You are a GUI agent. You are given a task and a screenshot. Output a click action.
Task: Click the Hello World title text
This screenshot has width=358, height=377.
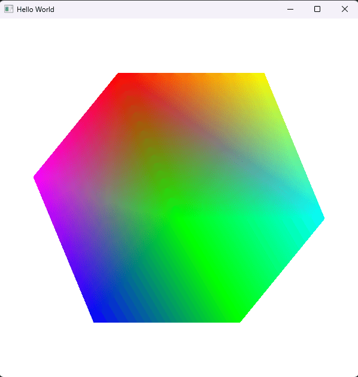click(x=35, y=10)
